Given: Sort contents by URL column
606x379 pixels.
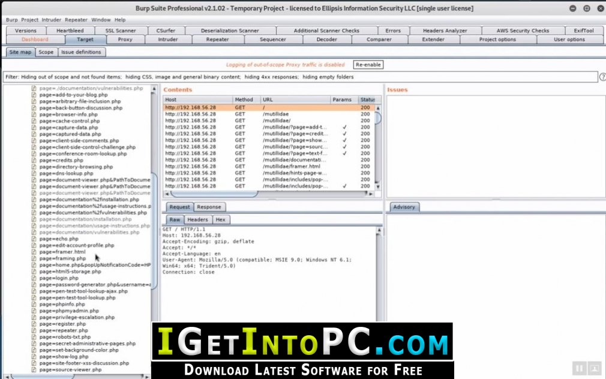Looking at the screenshot, I should [295, 100].
